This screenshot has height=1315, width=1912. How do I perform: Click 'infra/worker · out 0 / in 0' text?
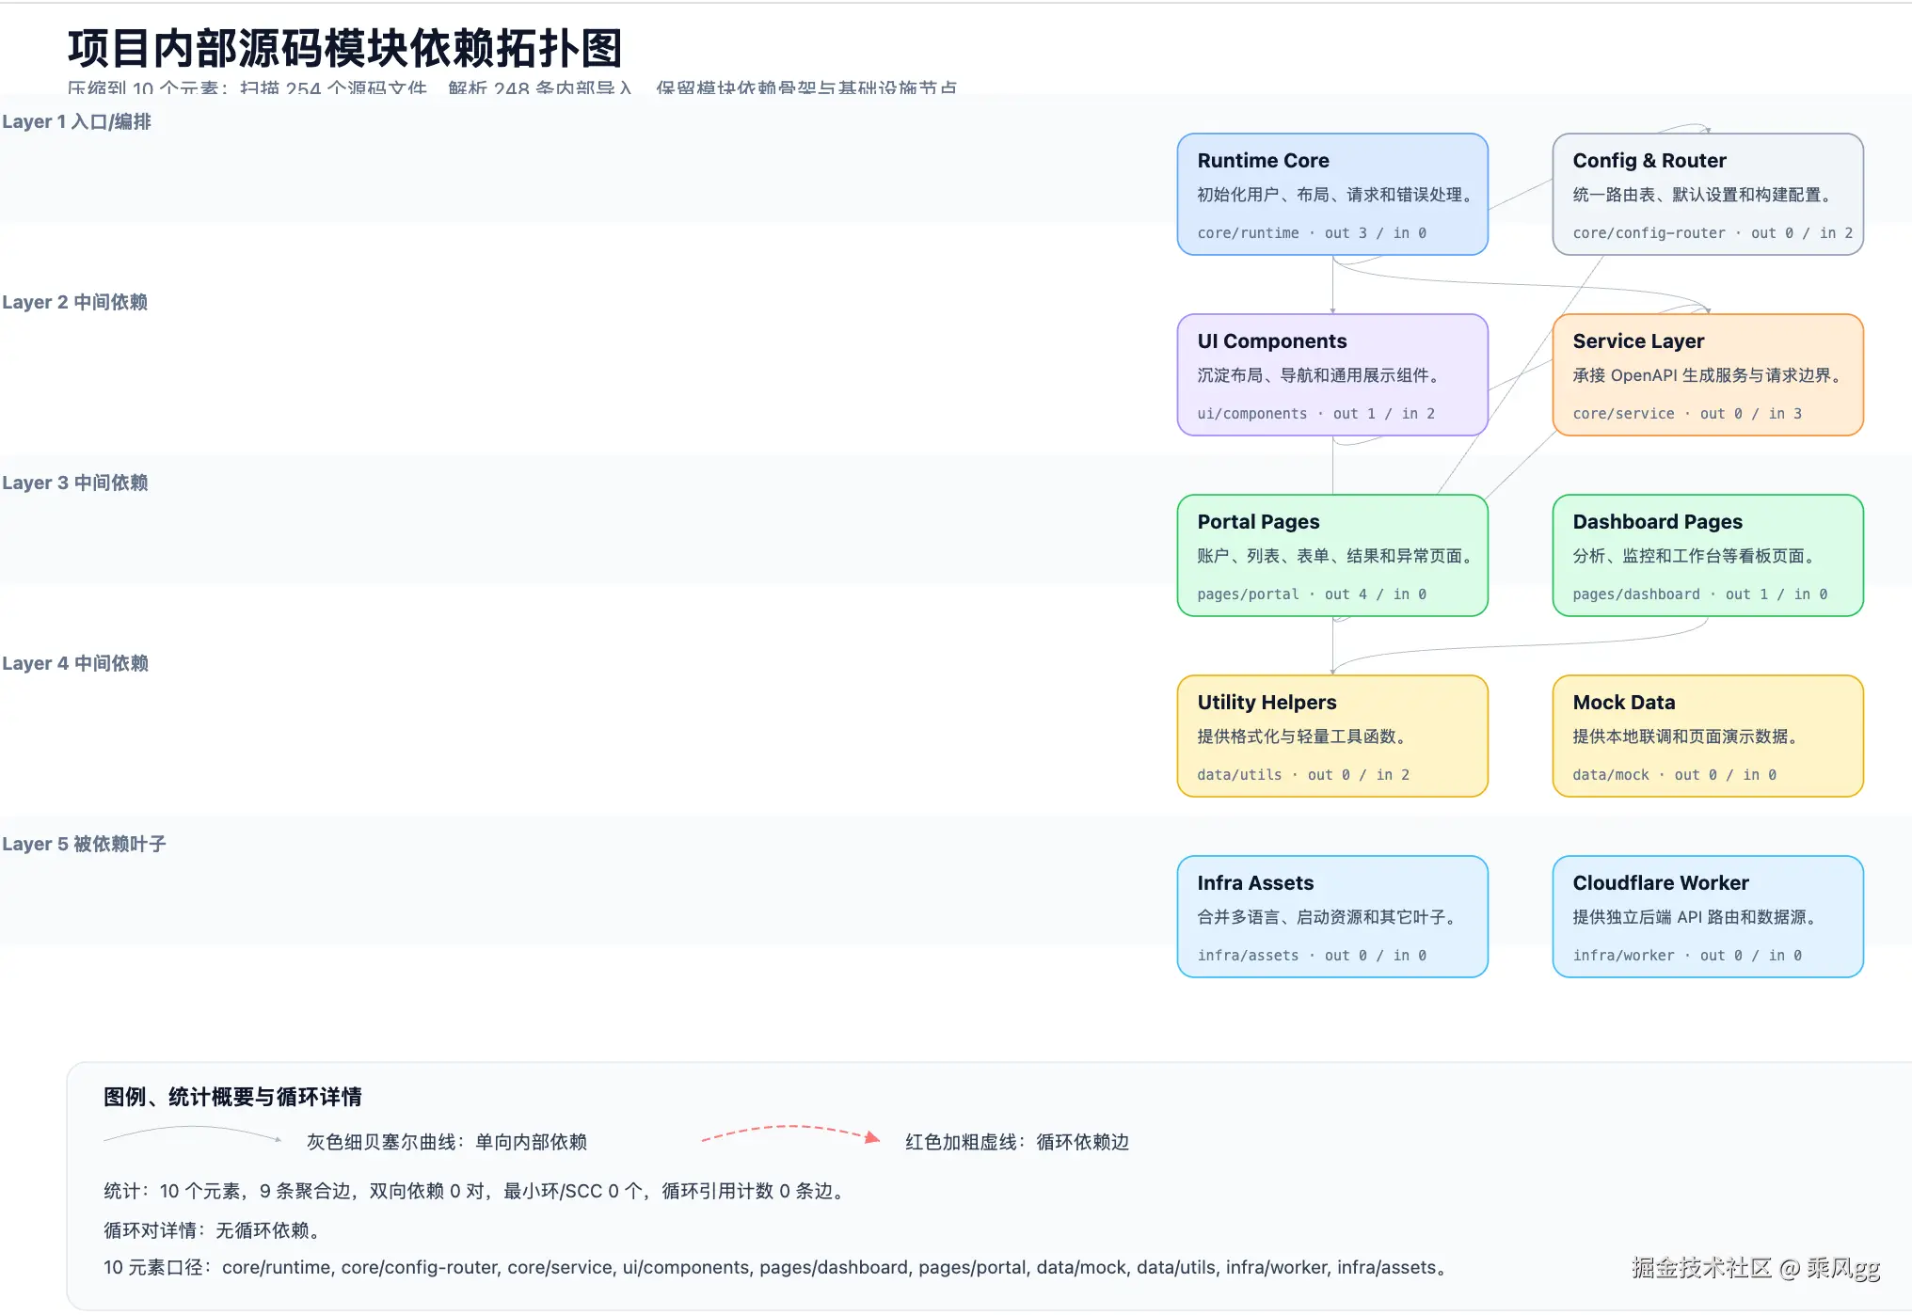(x=1687, y=956)
